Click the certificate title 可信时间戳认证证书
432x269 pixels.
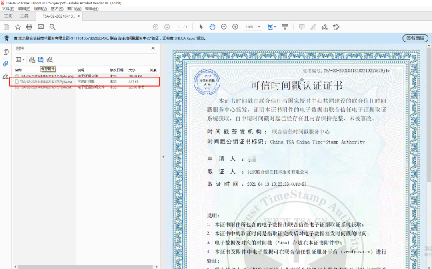click(296, 85)
